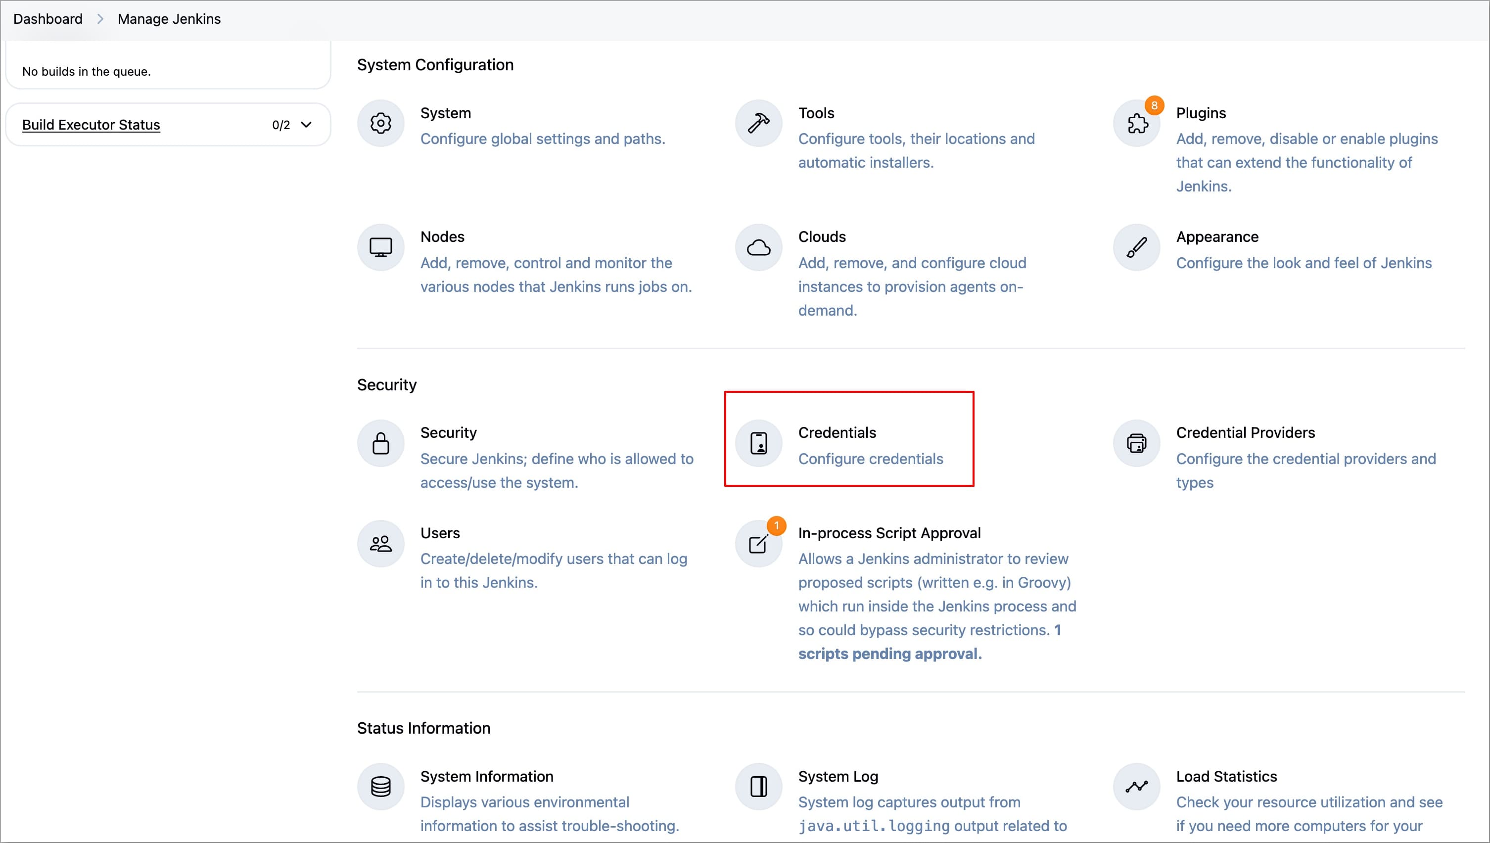Select the Nodes monitor icon
This screenshot has width=1490, height=843.
pyautogui.click(x=380, y=247)
